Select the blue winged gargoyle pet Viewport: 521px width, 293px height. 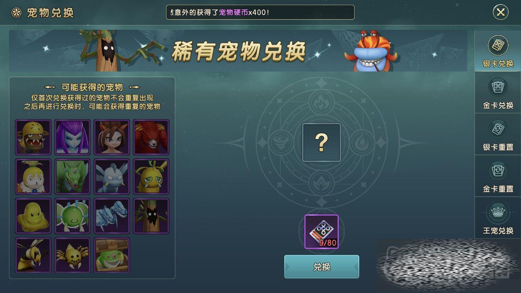coord(112,177)
